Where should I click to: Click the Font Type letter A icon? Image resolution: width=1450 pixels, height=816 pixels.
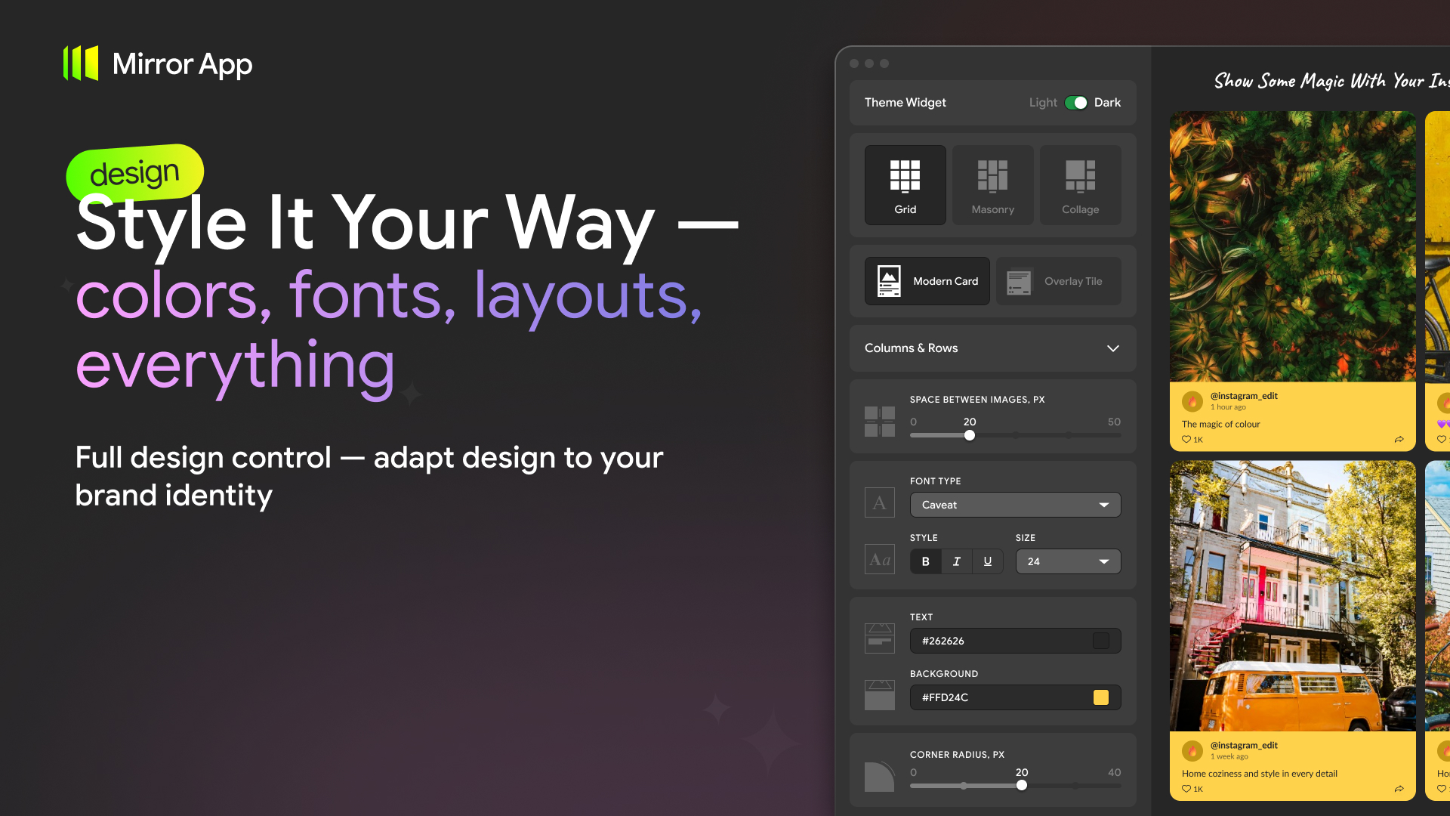[x=879, y=502]
